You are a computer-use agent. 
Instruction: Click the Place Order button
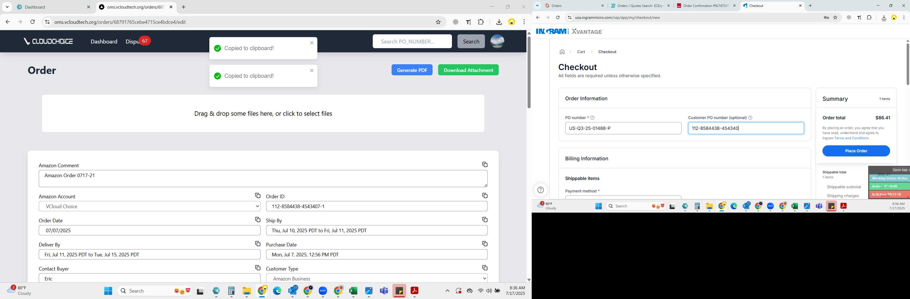point(856,151)
